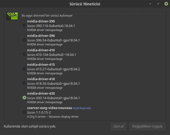Click 'Bu aygıt alternatif bir sürücü kullanıyor'
The width and height of the screenshot is (170, 135).
pyautogui.click(x=47, y=16)
